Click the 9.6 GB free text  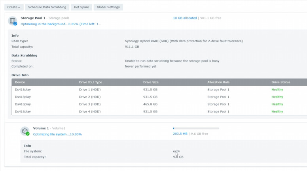point(199,133)
